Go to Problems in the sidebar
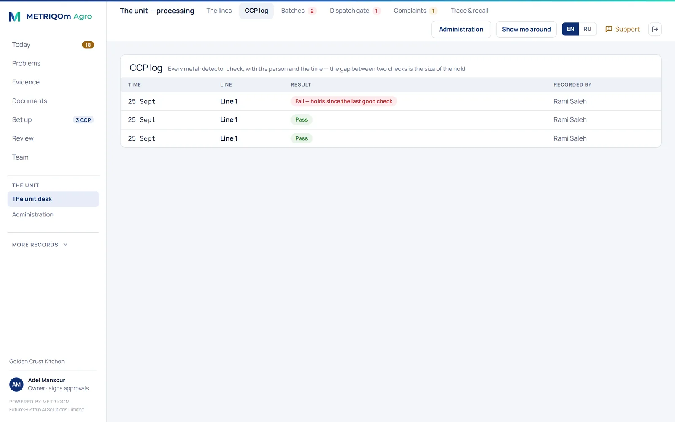This screenshot has width=675, height=422. click(53, 63)
